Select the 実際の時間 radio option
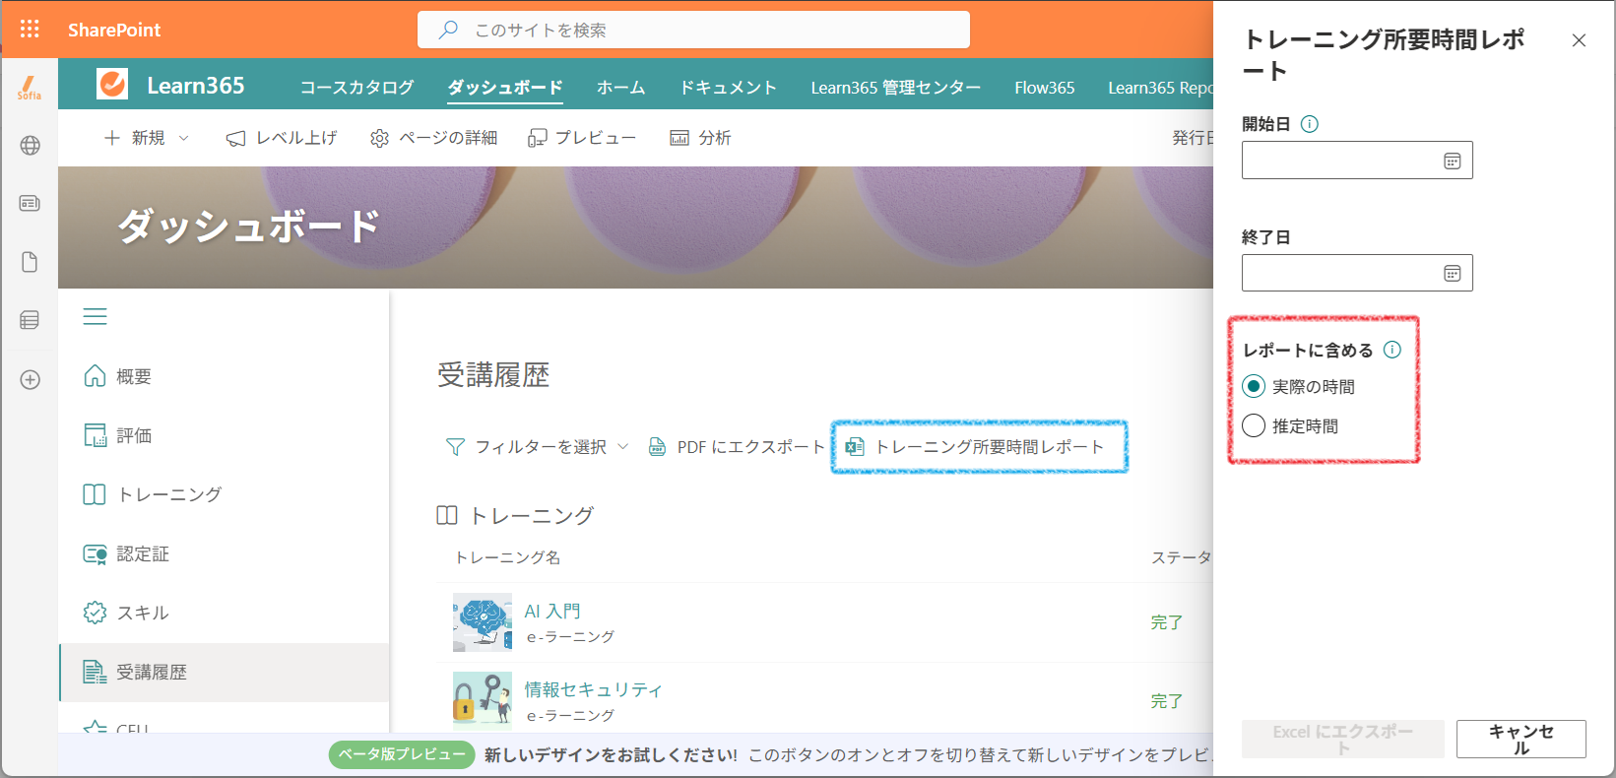 tap(1254, 386)
